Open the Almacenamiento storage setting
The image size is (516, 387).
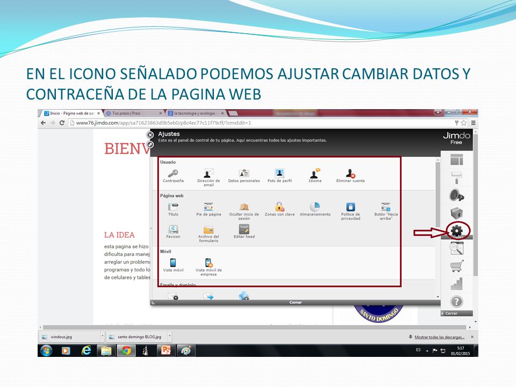(x=315, y=210)
